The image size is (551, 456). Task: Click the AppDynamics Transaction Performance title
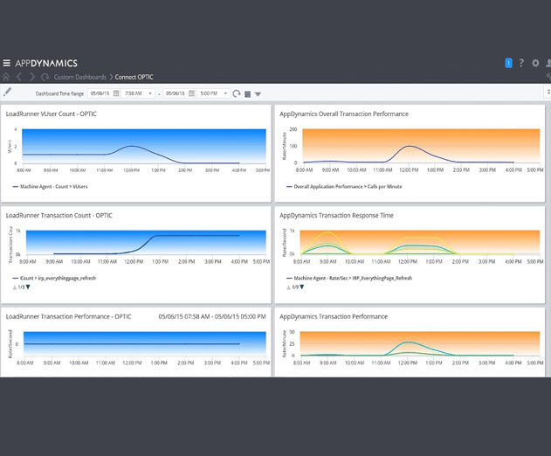point(334,317)
